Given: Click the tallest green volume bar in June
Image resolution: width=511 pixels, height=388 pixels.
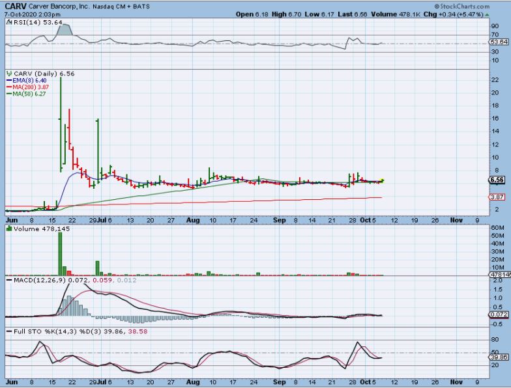Looking at the screenshot, I should pyautogui.click(x=60, y=253).
